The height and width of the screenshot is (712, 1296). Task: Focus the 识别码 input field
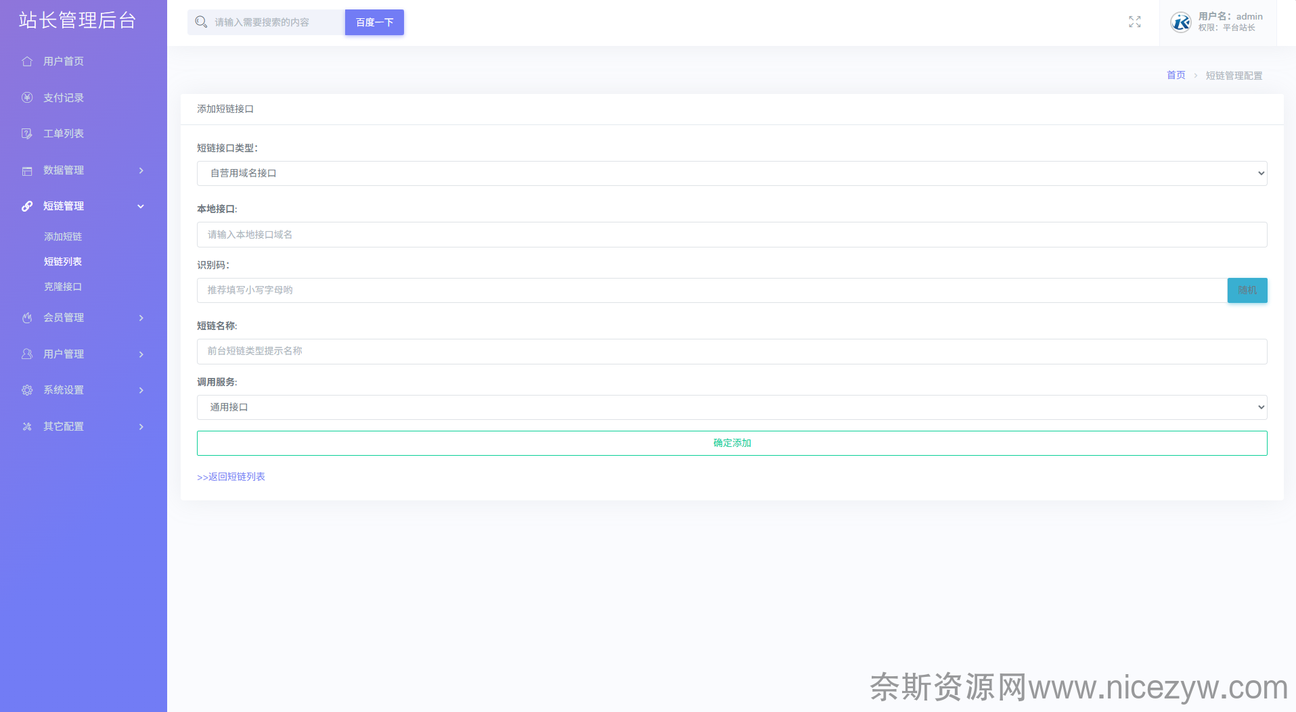712,290
